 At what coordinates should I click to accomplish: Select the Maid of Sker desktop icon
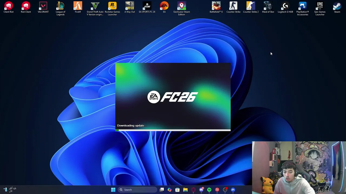(x=268, y=8)
